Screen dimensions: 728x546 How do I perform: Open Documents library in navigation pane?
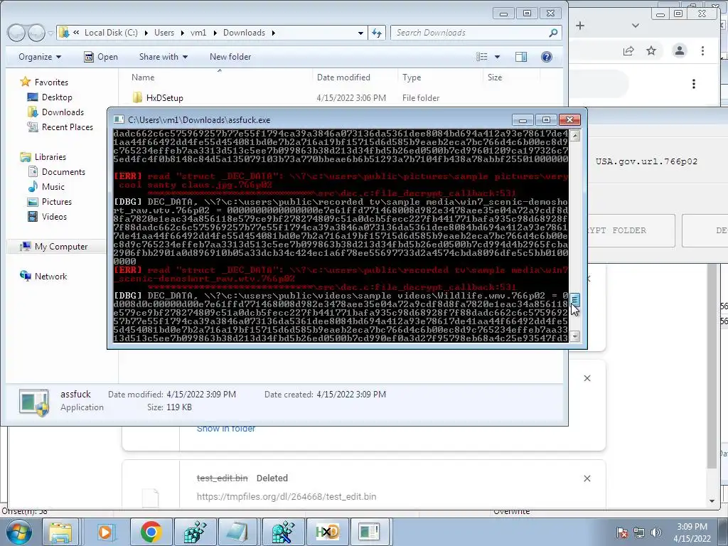point(63,172)
